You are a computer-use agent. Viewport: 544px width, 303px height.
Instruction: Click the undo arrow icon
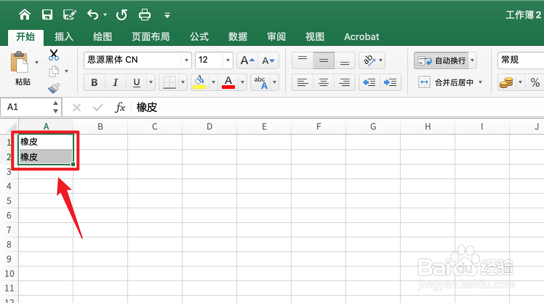click(92, 15)
